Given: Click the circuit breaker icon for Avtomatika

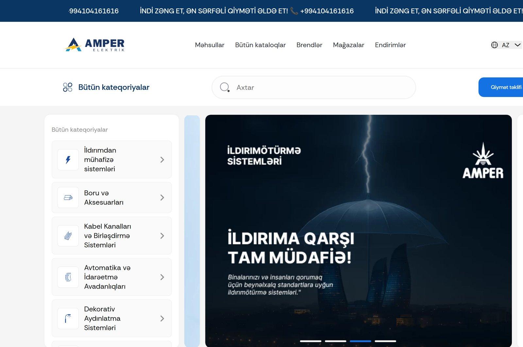Looking at the screenshot, I should tap(68, 277).
